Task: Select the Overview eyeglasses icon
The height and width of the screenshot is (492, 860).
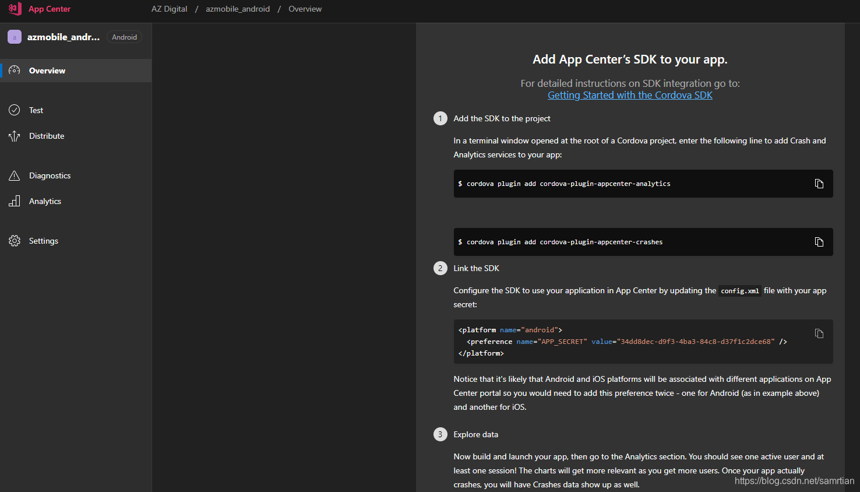Action: (14, 70)
